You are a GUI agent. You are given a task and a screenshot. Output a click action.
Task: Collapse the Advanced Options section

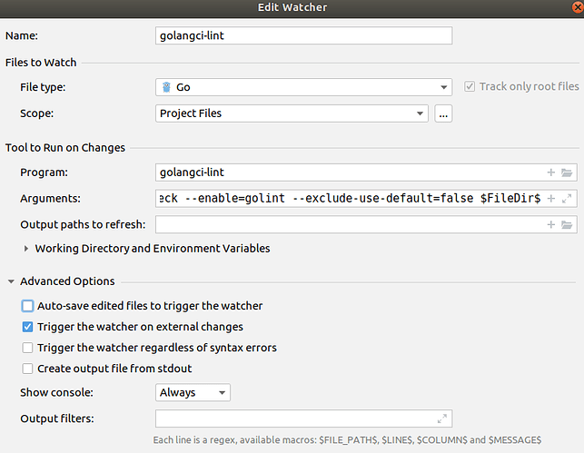[x=11, y=281]
